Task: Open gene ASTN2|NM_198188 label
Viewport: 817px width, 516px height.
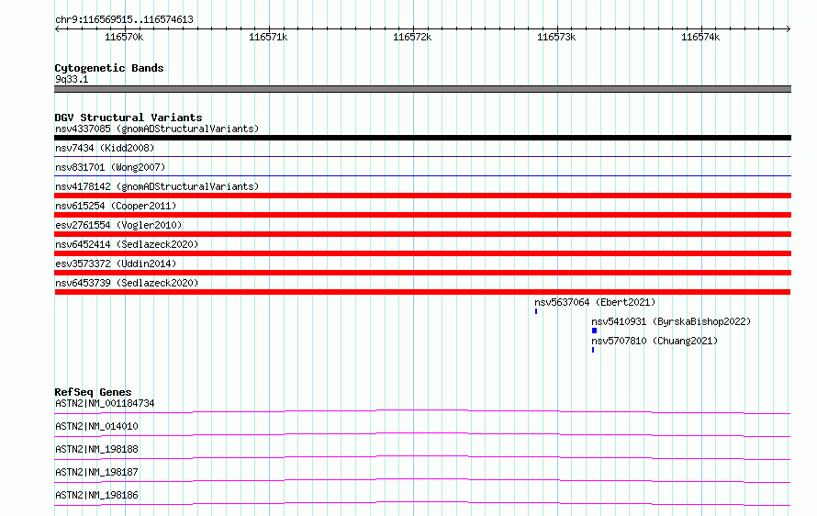Action: click(x=96, y=449)
